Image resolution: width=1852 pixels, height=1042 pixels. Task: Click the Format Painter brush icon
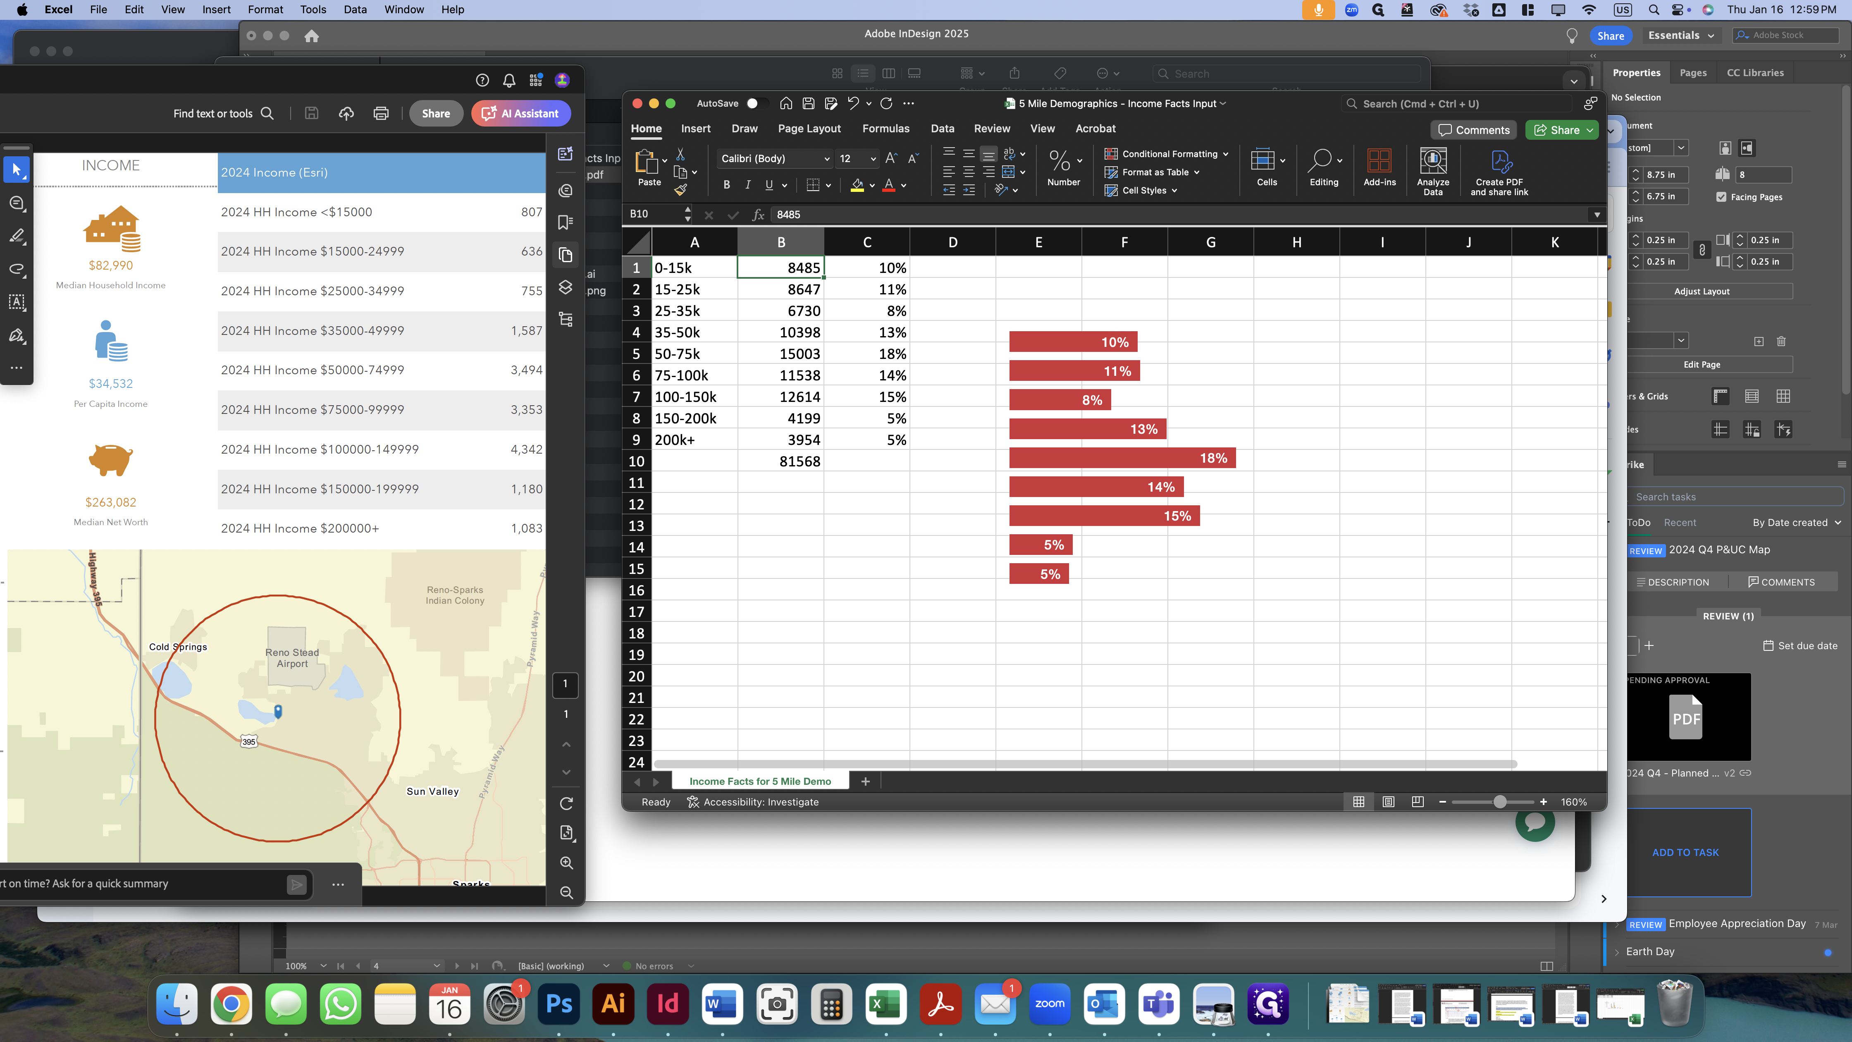[680, 190]
